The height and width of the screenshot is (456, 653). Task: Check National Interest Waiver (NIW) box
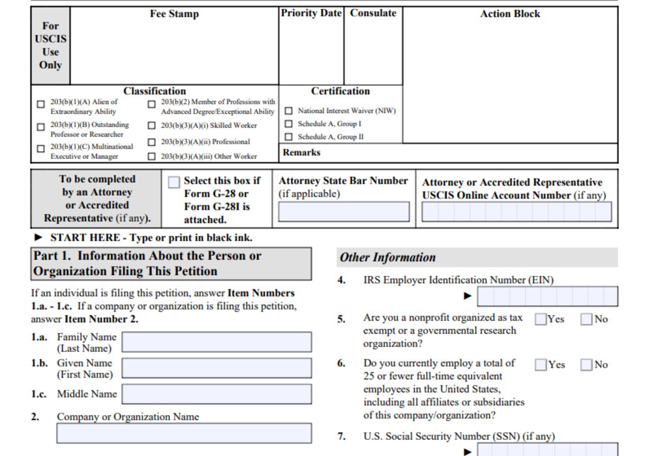coord(289,111)
